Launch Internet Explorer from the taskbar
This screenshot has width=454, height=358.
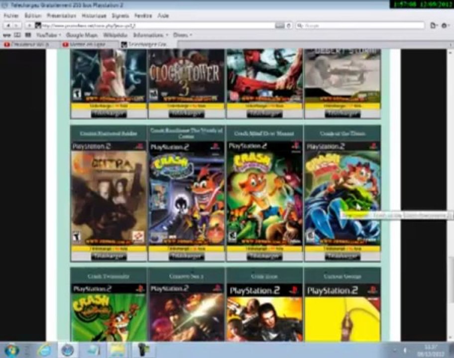(x=44, y=350)
